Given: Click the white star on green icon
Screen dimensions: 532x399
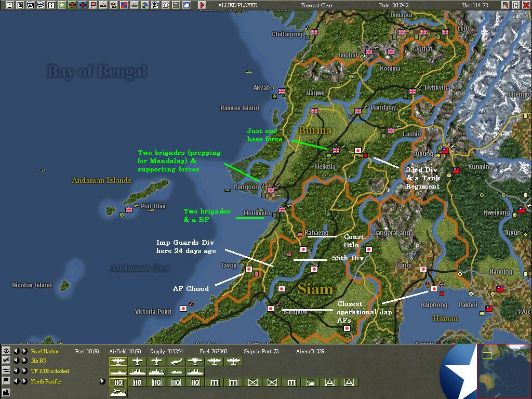Looking at the screenshot, I should click(62, 5).
